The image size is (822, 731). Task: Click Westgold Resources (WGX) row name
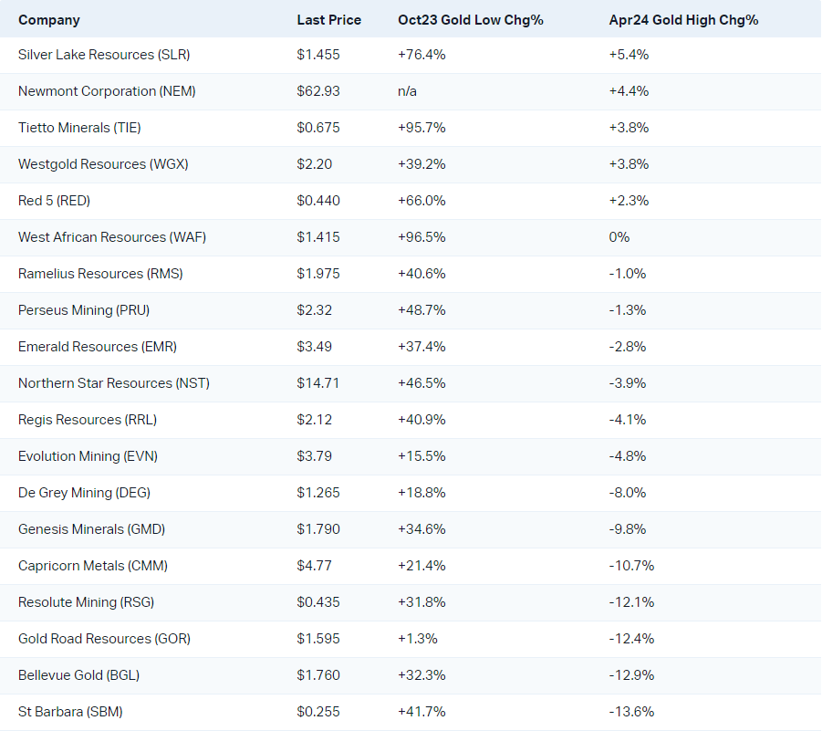coord(96,164)
